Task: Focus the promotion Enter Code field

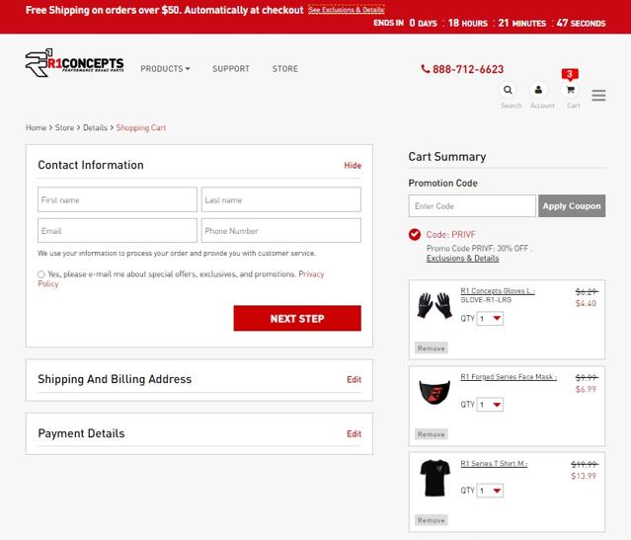Action: (472, 206)
